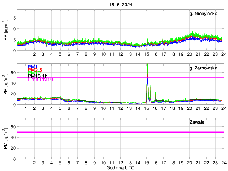Click the Zawale chart y-axis PM label
228x171 pixels.
click(x=6, y=139)
